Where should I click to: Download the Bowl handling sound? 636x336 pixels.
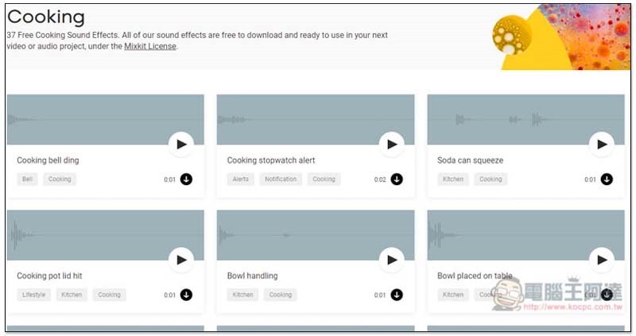tap(397, 295)
